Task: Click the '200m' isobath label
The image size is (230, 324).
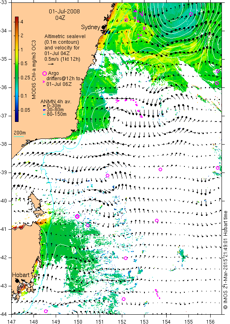Action: tap(20, 133)
